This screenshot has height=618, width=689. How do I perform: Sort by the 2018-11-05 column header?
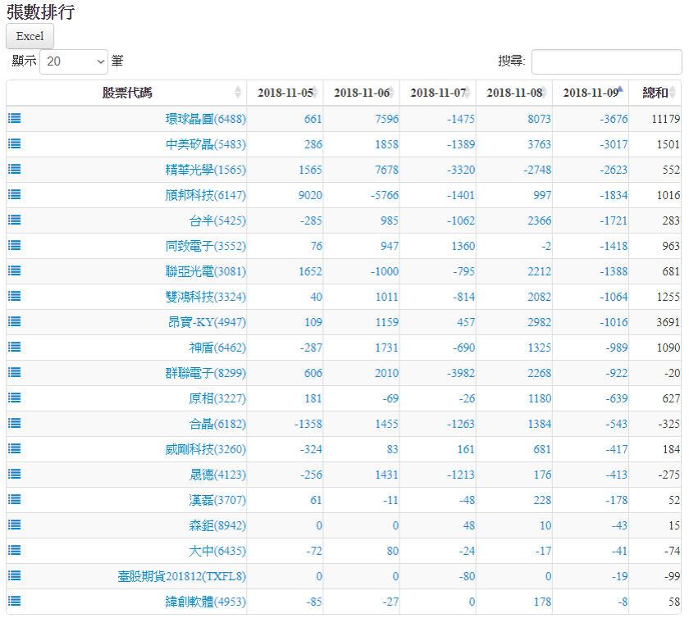click(285, 93)
